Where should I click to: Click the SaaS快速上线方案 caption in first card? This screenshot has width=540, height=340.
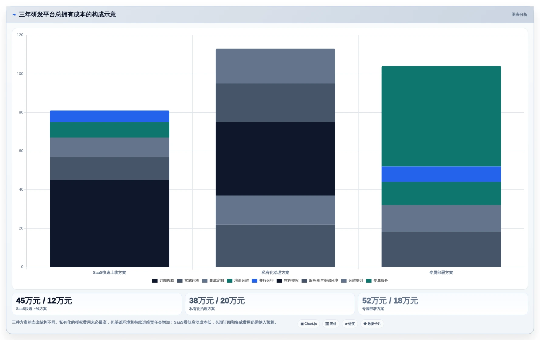click(x=31, y=309)
